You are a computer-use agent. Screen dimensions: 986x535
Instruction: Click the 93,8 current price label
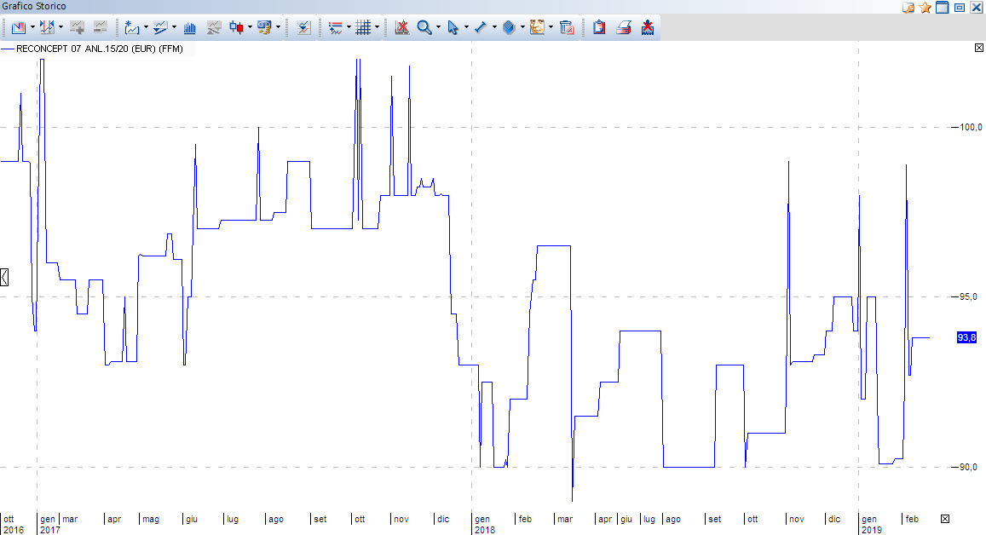coord(966,337)
